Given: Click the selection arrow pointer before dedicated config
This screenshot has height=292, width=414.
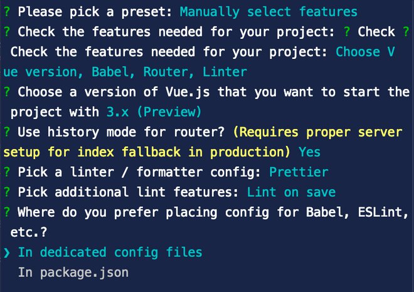Looking at the screenshot, I should click(7, 253).
